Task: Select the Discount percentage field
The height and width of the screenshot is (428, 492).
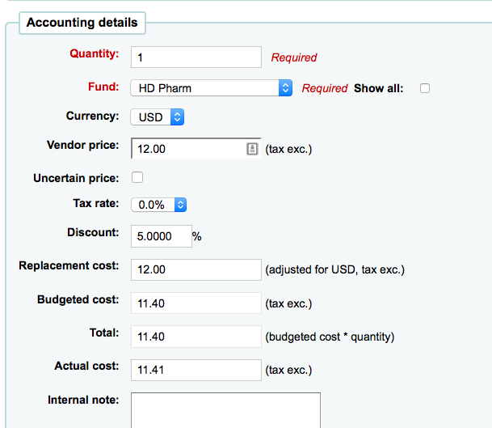Action: 161,235
